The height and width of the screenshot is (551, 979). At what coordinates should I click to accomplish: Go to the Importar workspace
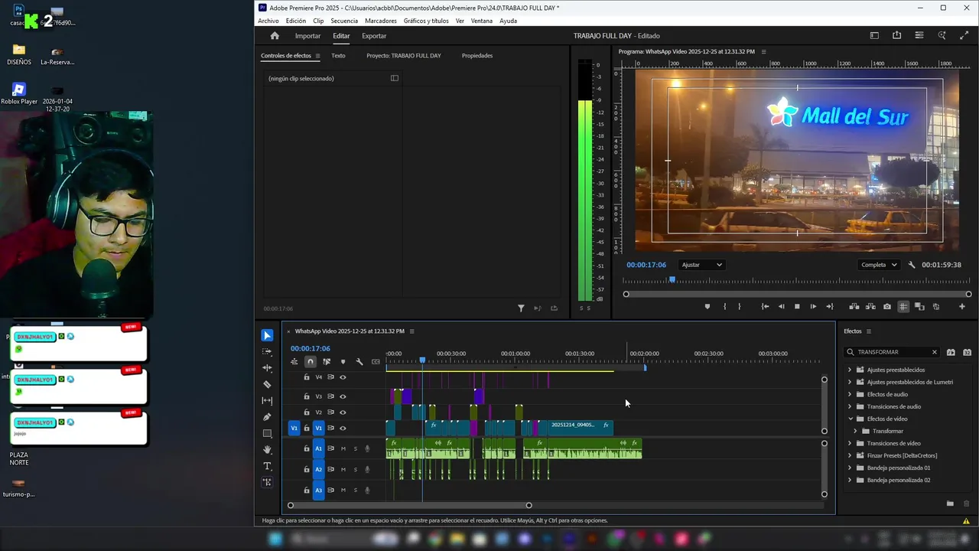click(308, 36)
